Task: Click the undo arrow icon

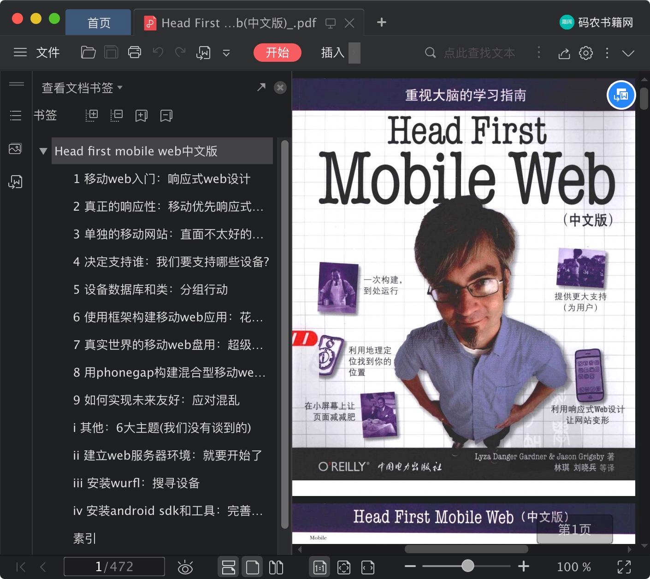Action: click(x=158, y=52)
